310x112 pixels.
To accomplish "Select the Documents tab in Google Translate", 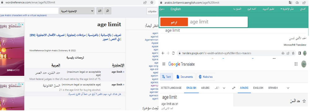I will tap(185, 77).
